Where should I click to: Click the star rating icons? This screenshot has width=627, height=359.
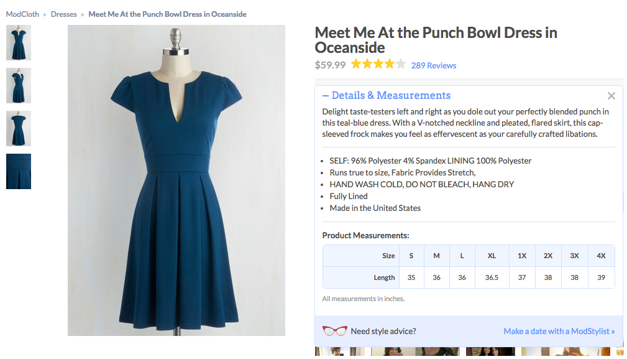378,64
